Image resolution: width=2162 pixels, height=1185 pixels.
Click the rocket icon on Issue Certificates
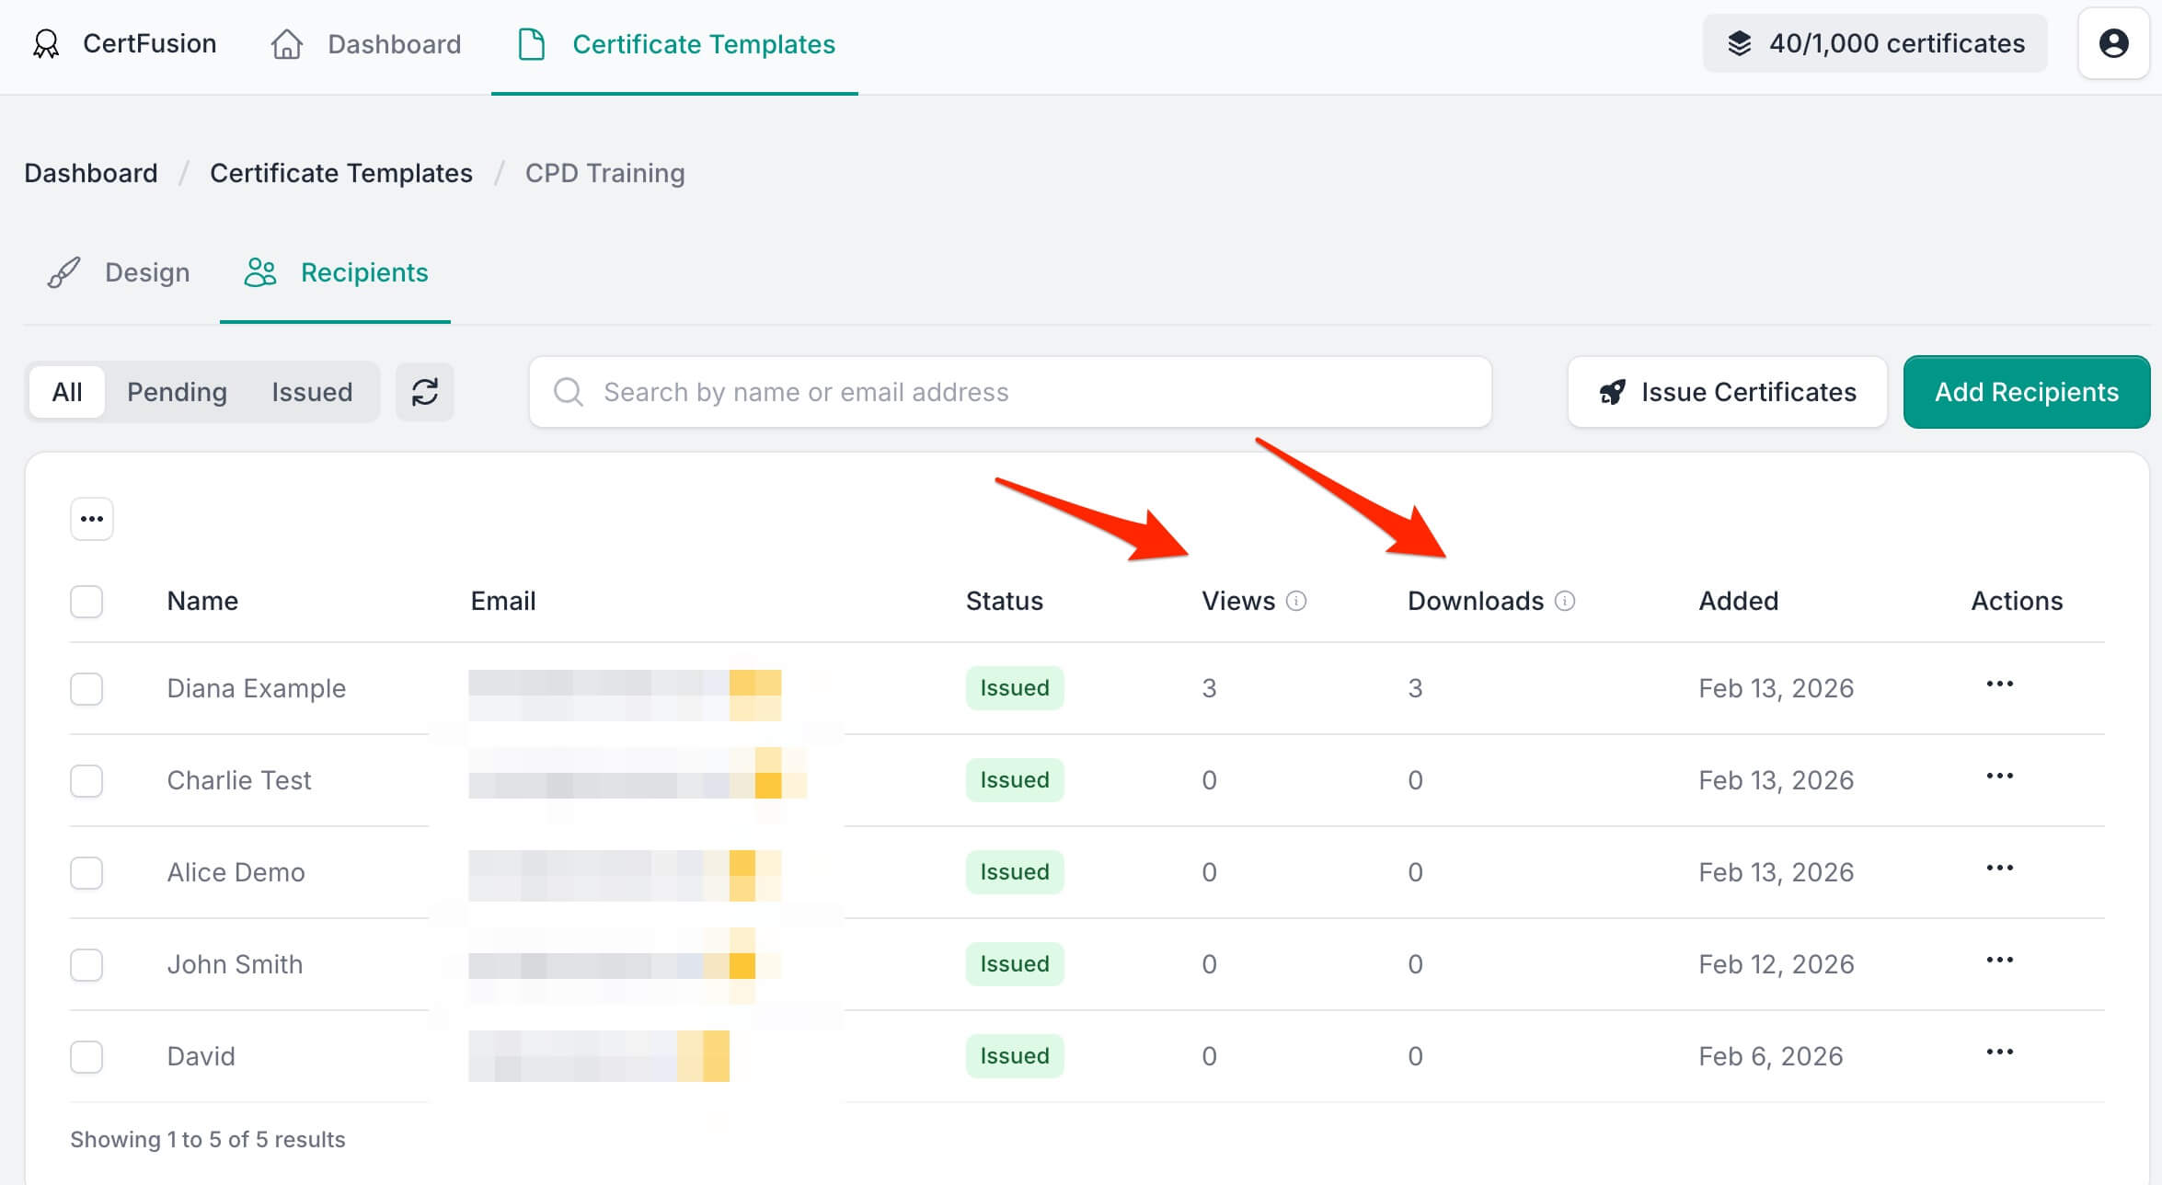pos(1611,391)
